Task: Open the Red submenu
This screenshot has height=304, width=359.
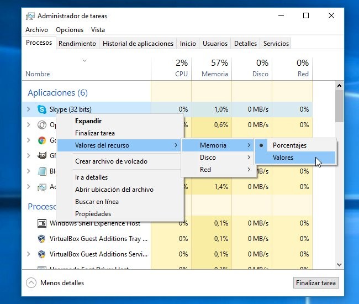Action: 205,170
